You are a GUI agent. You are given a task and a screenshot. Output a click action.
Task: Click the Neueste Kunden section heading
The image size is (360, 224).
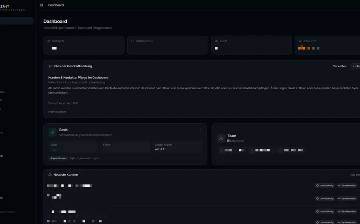point(66,175)
